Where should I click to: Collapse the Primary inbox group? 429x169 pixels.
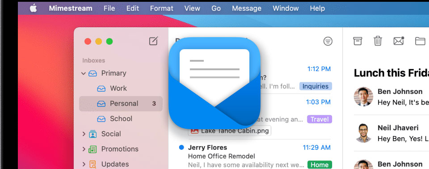click(84, 73)
